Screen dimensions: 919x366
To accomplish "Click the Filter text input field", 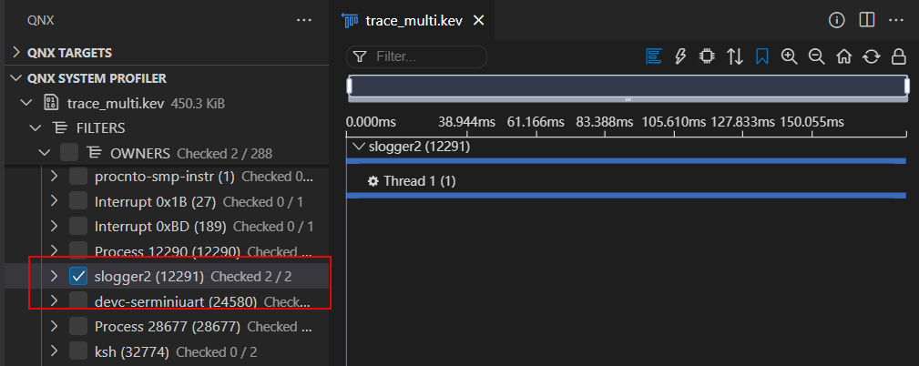I will [x=426, y=56].
